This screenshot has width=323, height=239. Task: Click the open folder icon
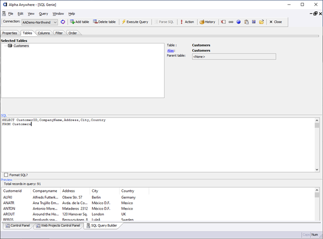click(x=261, y=22)
